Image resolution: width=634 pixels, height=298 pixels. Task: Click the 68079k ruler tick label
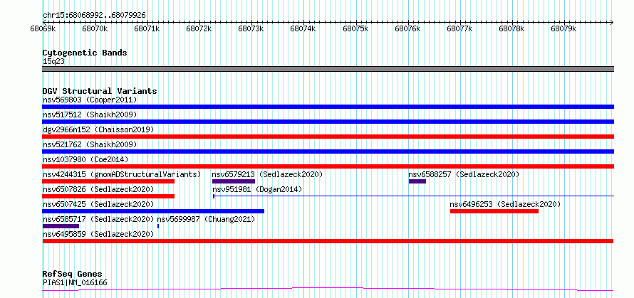[x=564, y=29]
